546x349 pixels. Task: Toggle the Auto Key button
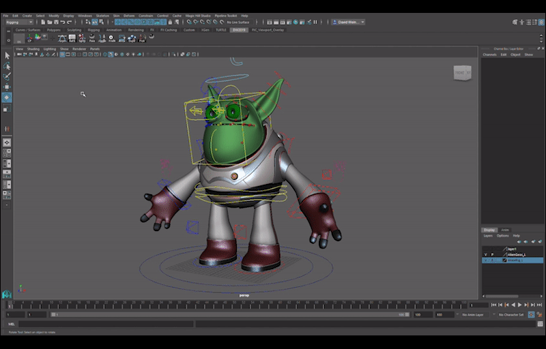tap(531, 315)
